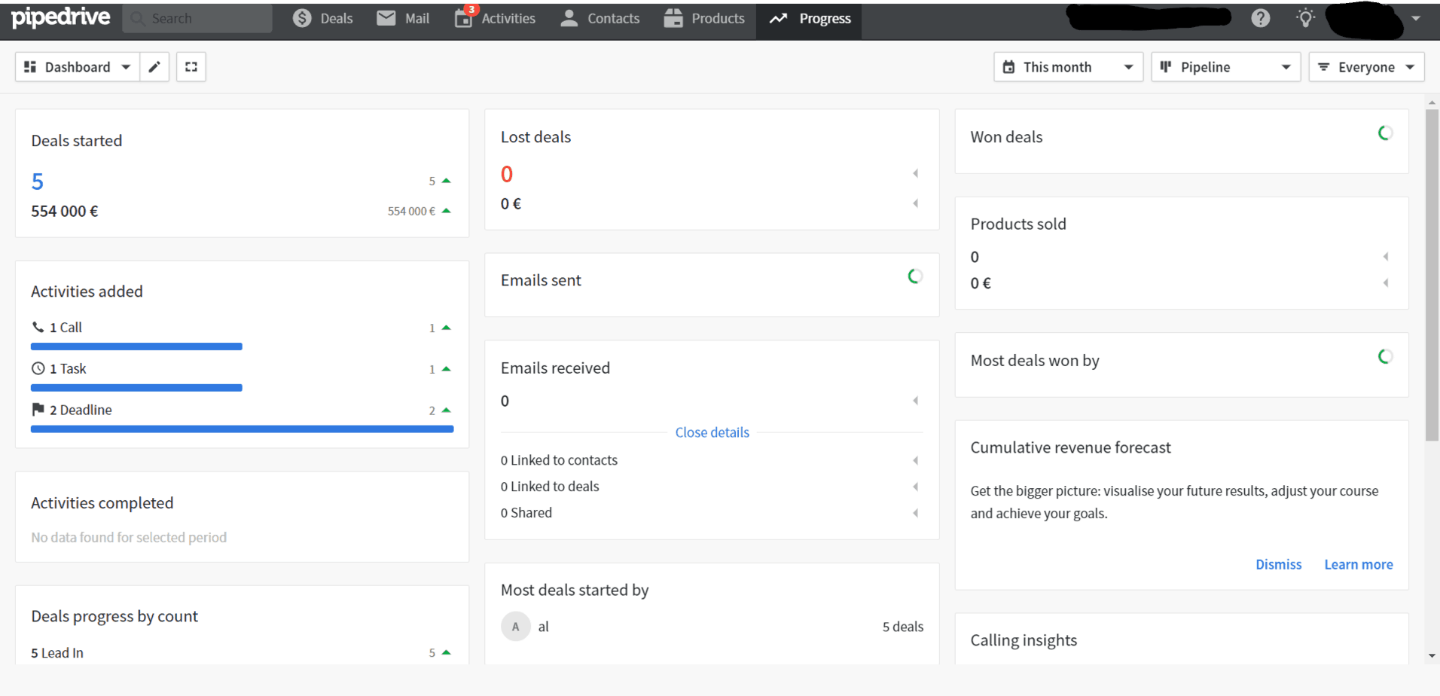Expand the account menu arrow
Viewport: 1440px width, 696px height.
[1416, 18]
